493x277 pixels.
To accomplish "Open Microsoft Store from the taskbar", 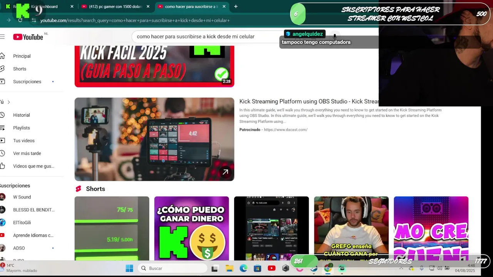I will [257, 268].
